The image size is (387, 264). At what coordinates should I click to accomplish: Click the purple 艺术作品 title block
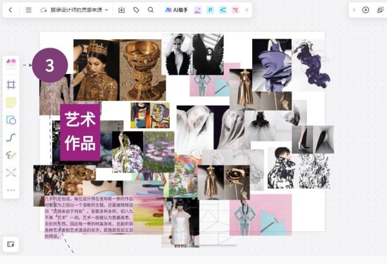click(80, 132)
